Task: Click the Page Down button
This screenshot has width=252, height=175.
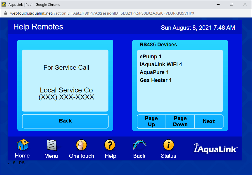Action: coord(180,122)
